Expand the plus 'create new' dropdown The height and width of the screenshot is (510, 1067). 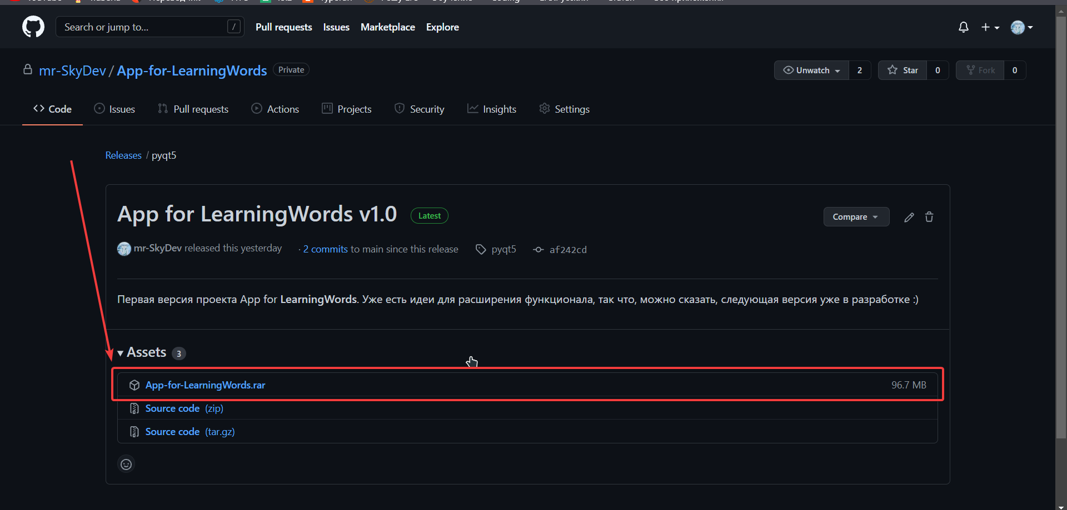990,27
